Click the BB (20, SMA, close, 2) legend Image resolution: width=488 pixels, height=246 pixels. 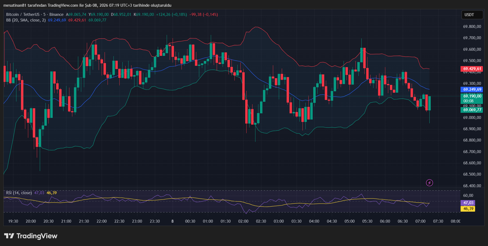(x=26, y=20)
